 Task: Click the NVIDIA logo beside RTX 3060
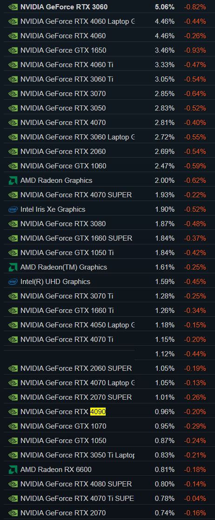click(x=13, y=7)
